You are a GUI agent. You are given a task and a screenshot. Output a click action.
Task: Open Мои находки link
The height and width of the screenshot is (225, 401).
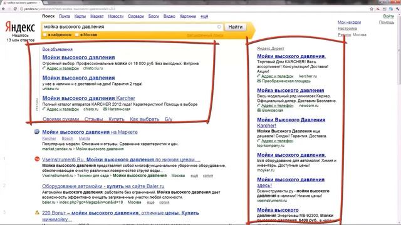[350, 22]
